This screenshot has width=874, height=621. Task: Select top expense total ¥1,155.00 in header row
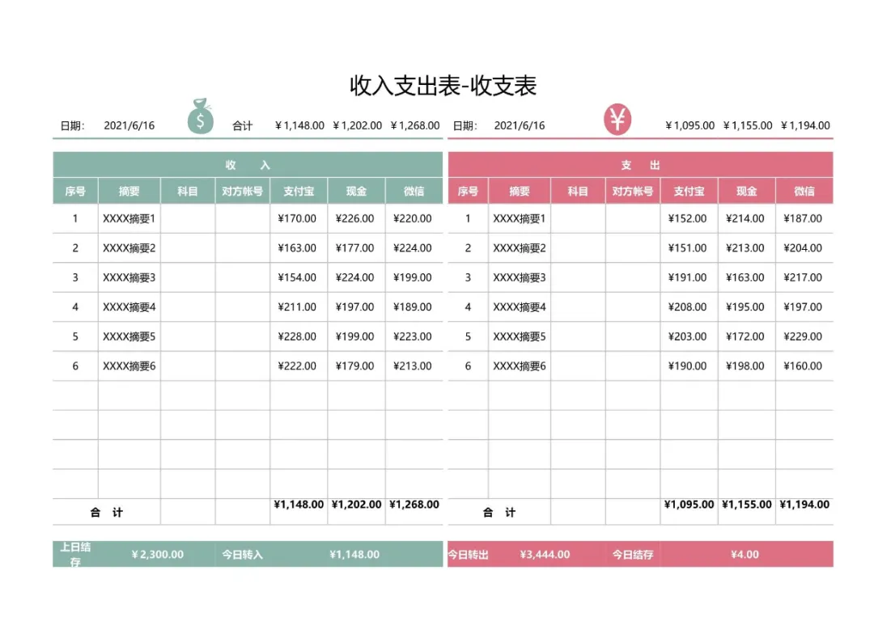click(x=748, y=125)
